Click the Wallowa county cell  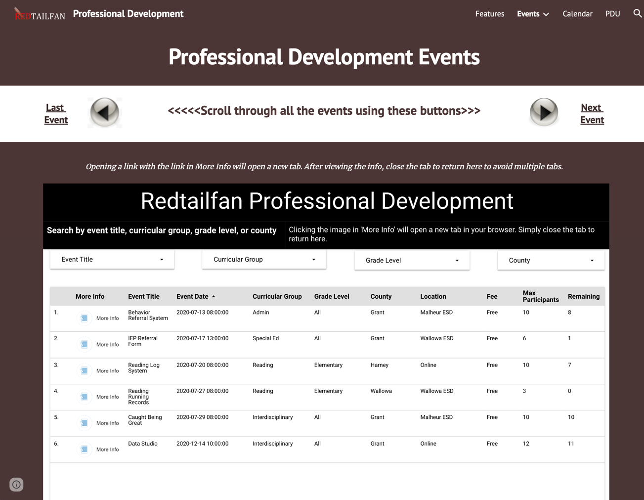coord(381,391)
